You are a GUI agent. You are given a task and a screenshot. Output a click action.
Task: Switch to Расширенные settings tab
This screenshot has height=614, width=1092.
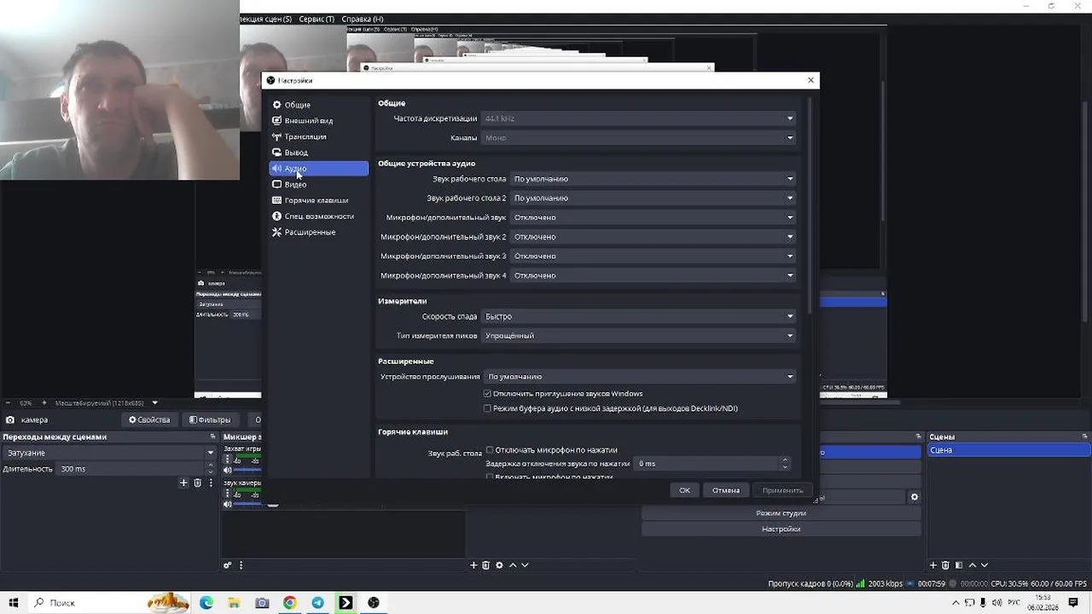tap(318, 232)
